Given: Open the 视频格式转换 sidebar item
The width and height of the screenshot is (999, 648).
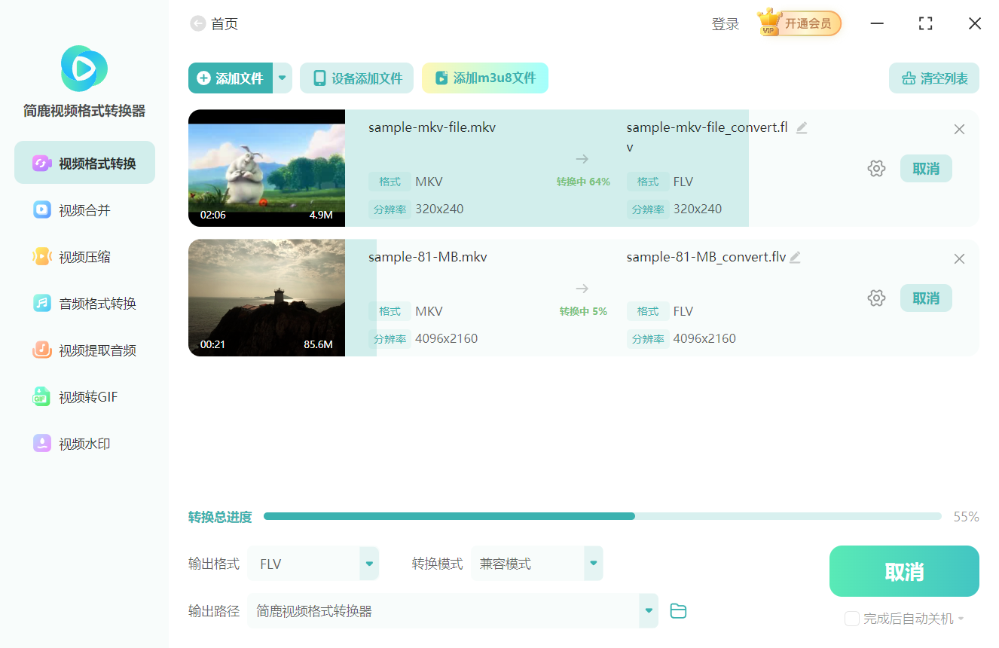Looking at the screenshot, I should tap(84, 163).
